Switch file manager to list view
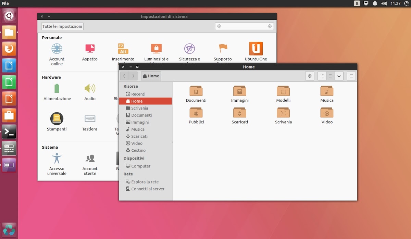The height and width of the screenshot is (239, 411). tap(322, 76)
